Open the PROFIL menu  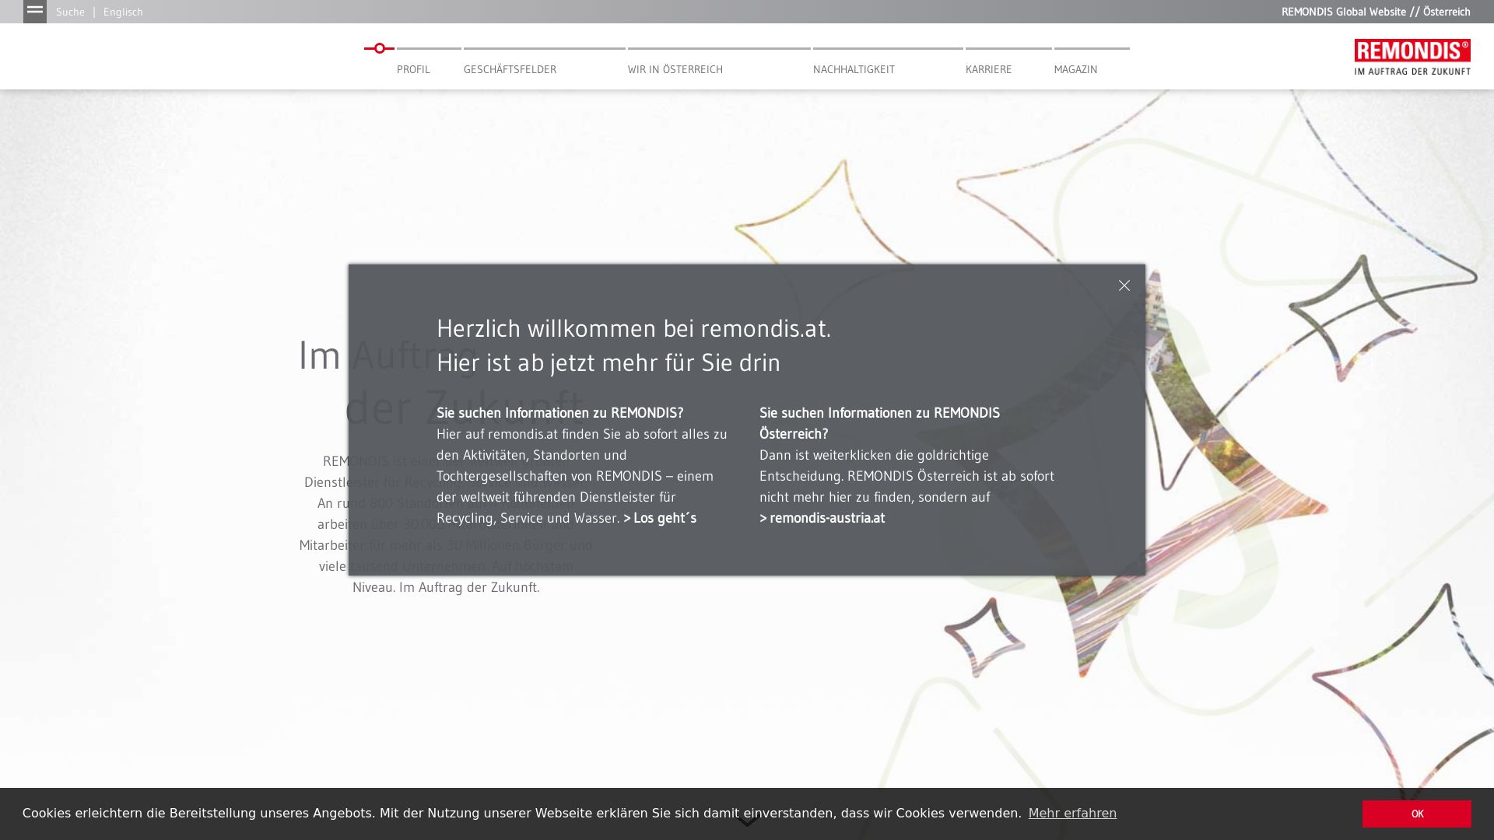[413, 69]
